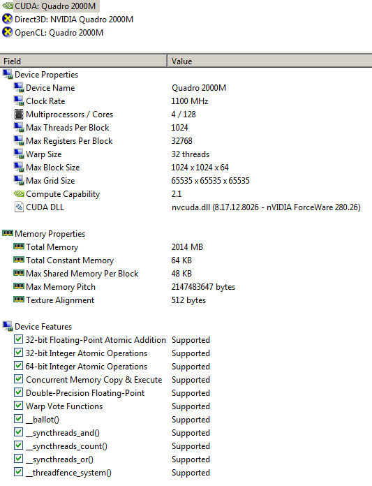The height and width of the screenshot is (486, 372).
Task: Click the Max Memory Pitch row icon
Action: pos(19,286)
